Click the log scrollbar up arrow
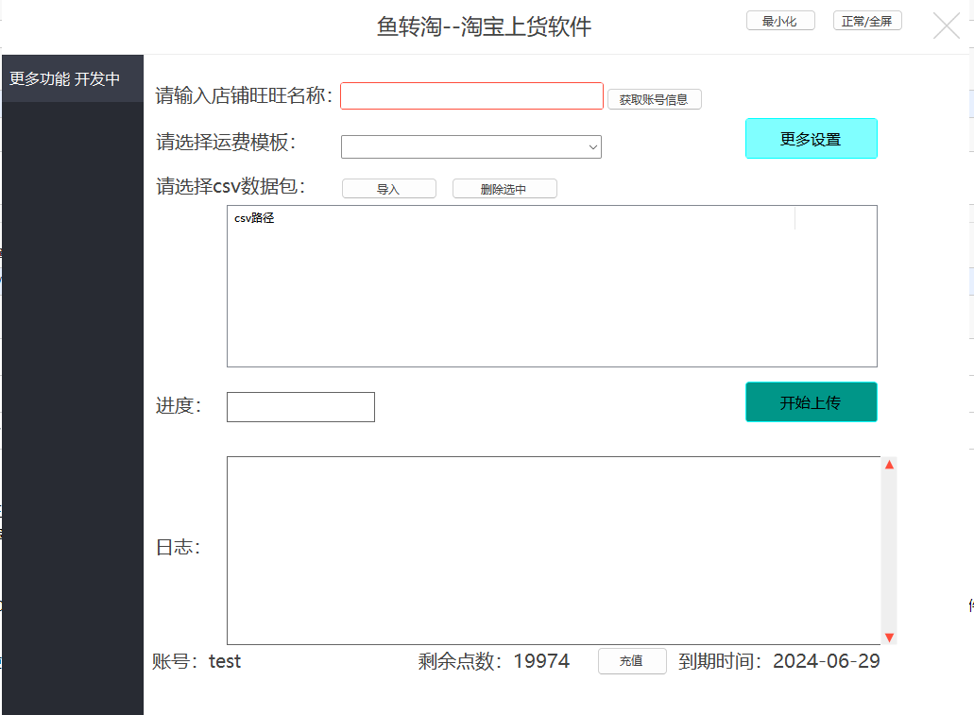The image size is (974, 715). (x=889, y=465)
